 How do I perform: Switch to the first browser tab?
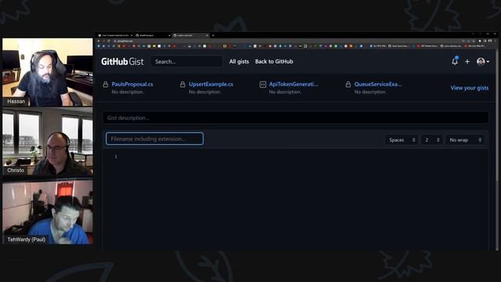[115, 35]
